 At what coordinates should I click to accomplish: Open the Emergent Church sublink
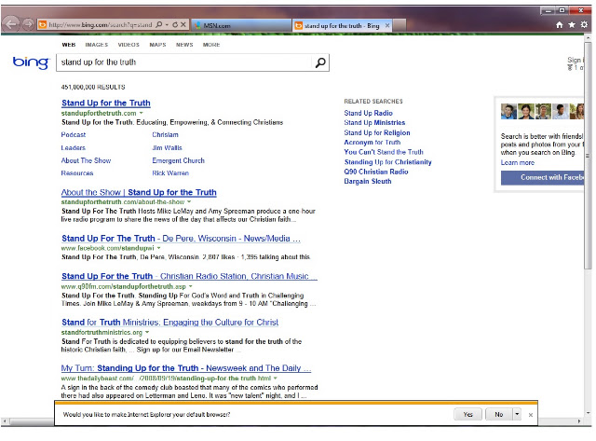click(178, 160)
